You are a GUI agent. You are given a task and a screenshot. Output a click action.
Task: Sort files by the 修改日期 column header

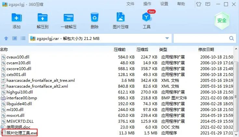click(x=206, y=50)
